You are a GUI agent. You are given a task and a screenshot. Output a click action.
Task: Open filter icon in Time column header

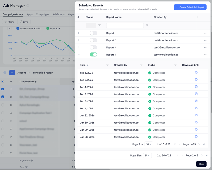[x=107, y=65]
